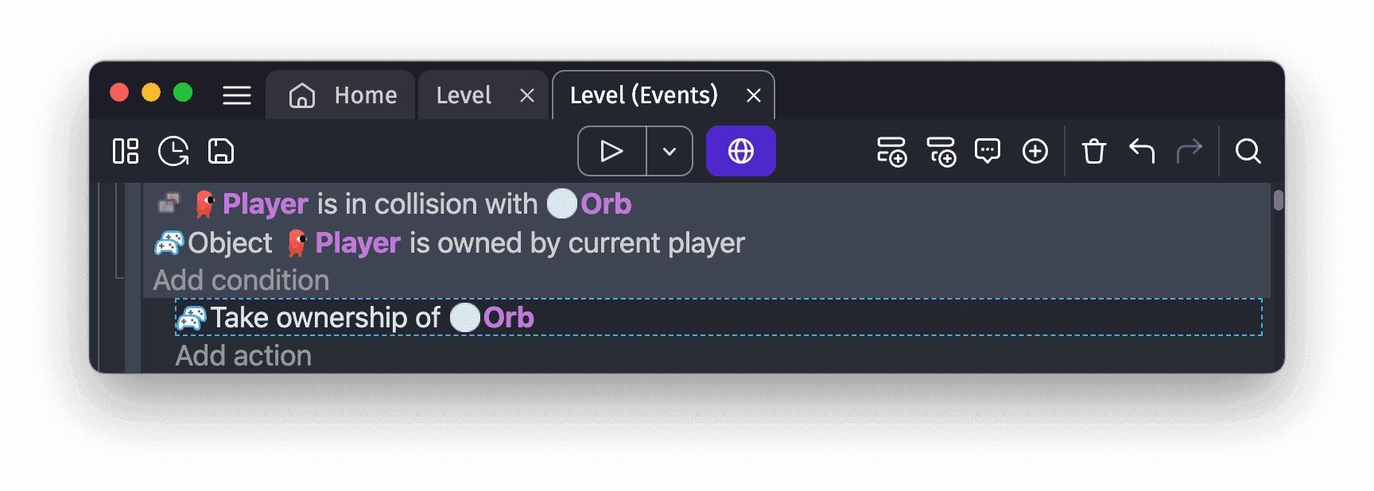
Task: Add a new event toolbar icon
Action: click(x=891, y=151)
